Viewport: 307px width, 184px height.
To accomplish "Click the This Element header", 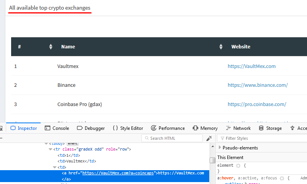I will point(230,157).
